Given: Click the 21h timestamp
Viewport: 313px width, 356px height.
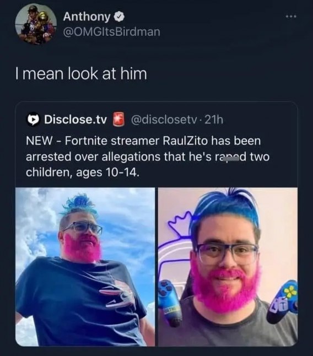Looking at the screenshot, I should [214, 120].
